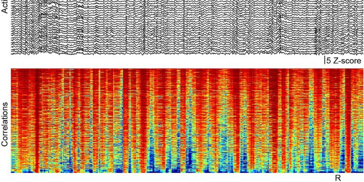Viewport: 364px width, 182px height.
Task: Click the 'R' label below the heatmap
Action: pyautogui.click(x=338, y=178)
